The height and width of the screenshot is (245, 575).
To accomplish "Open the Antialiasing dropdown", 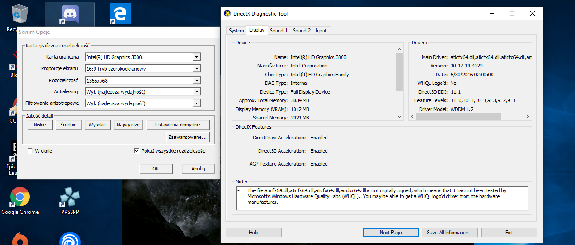I will point(197,92).
